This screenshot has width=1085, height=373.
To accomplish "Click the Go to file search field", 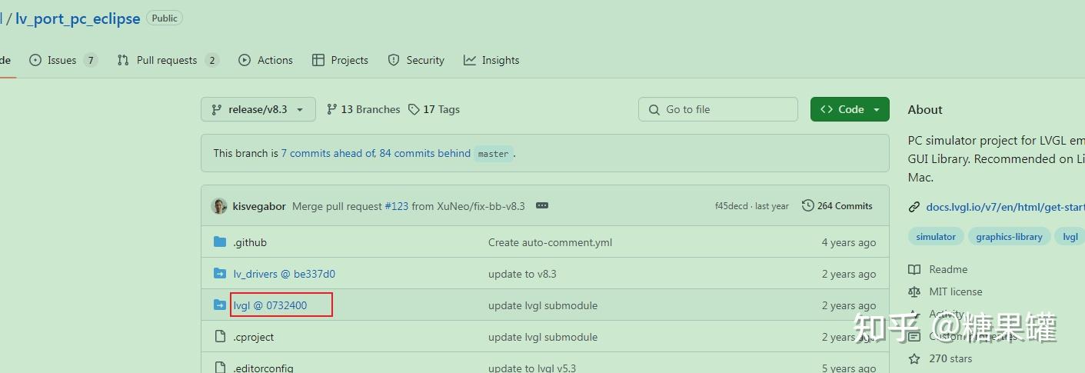I will pyautogui.click(x=718, y=109).
